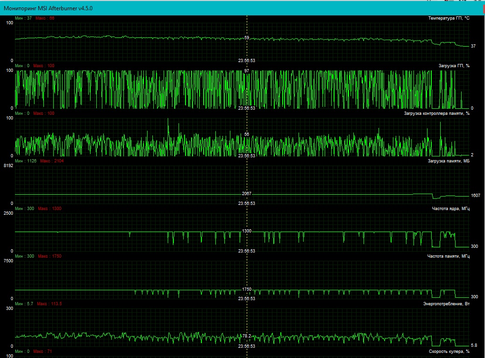Click the 'Макс : 1300' core clock label
The height and width of the screenshot is (358, 485).
pos(50,209)
